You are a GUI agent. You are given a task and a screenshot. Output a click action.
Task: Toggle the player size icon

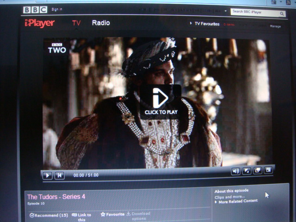click(x=247, y=171)
